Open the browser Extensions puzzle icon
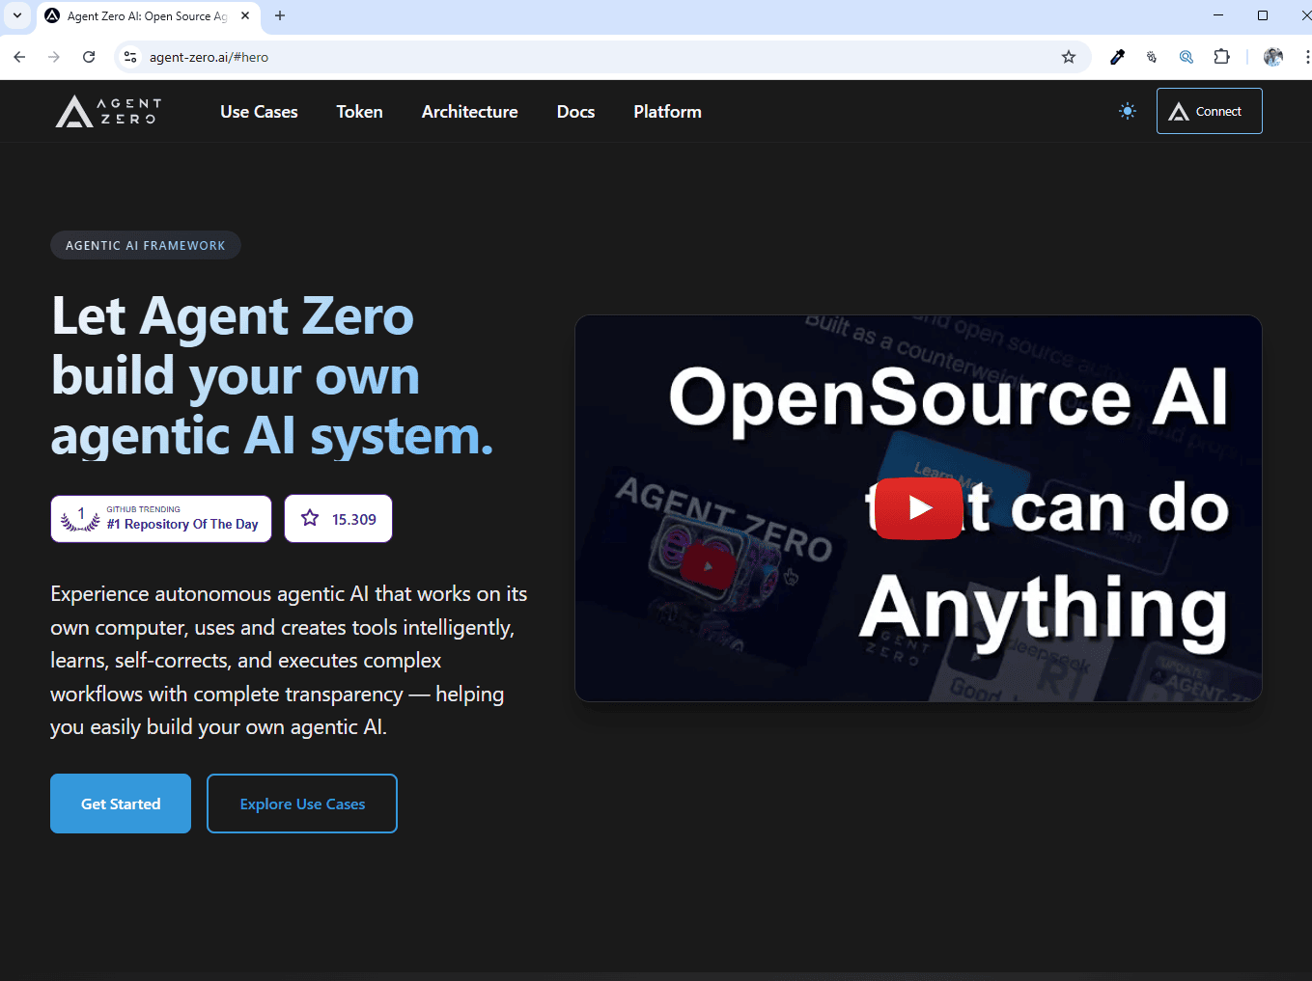Image resolution: width=1312 pixels, height=981 pixels. 1221,57
